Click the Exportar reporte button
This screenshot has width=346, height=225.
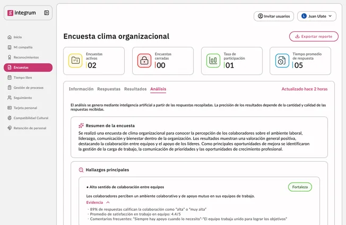tap(314, 37)
